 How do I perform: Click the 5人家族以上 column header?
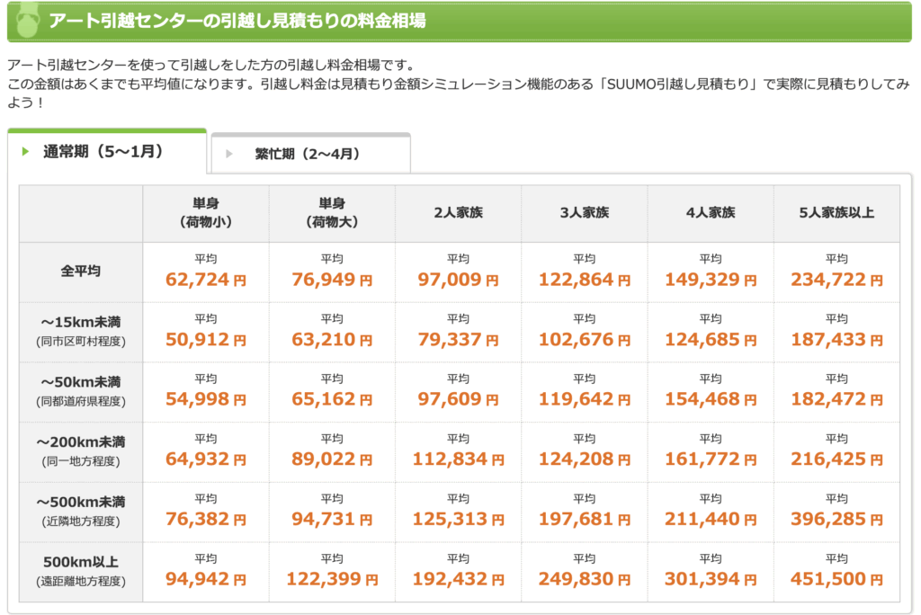pyautogui.click(x=836, y=212)
